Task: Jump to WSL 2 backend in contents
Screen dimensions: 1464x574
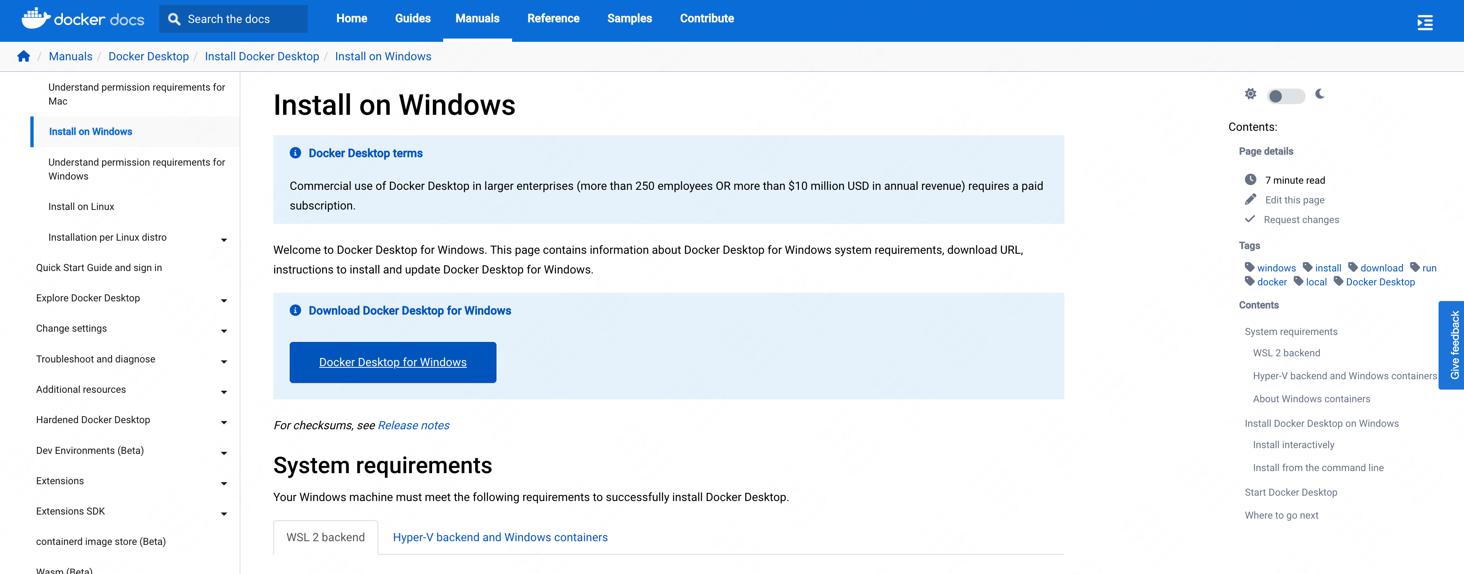Action: (1286, 353)
